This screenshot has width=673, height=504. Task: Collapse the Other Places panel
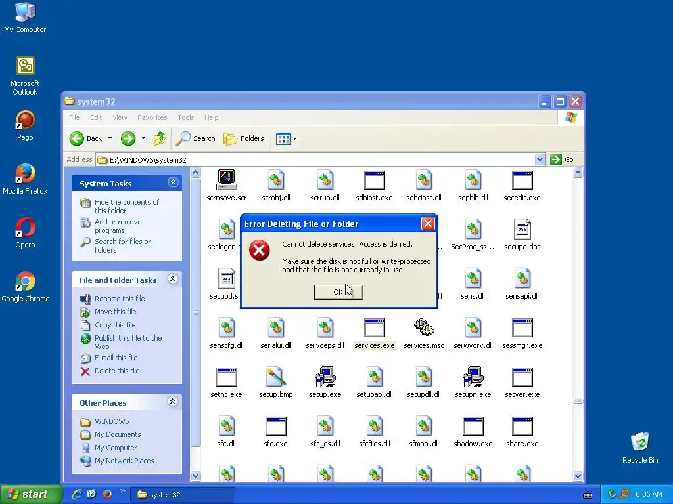pyautogui.click(x=173, y=402)
